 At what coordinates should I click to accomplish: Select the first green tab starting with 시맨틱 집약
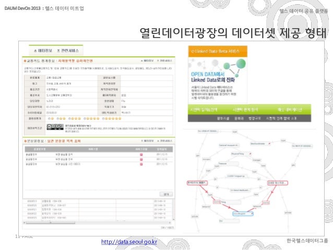coord(204,110)
